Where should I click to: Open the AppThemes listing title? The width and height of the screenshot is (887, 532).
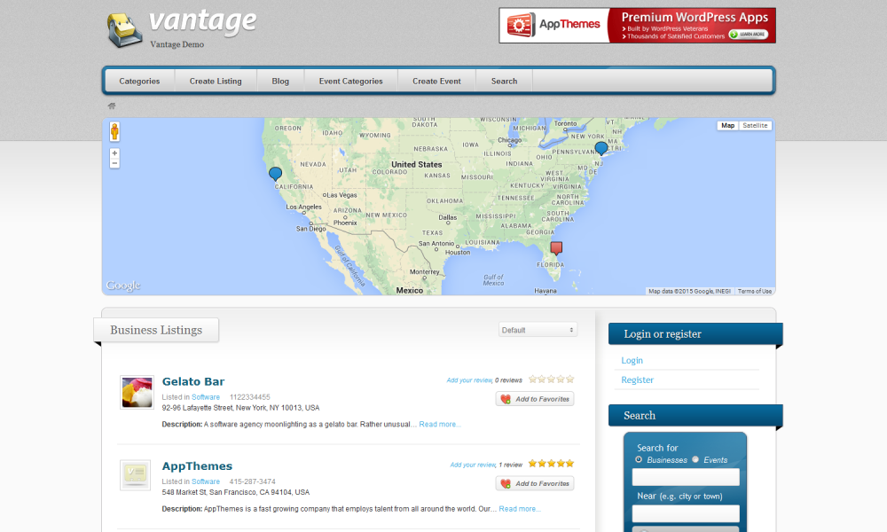(x=198, y=466)
